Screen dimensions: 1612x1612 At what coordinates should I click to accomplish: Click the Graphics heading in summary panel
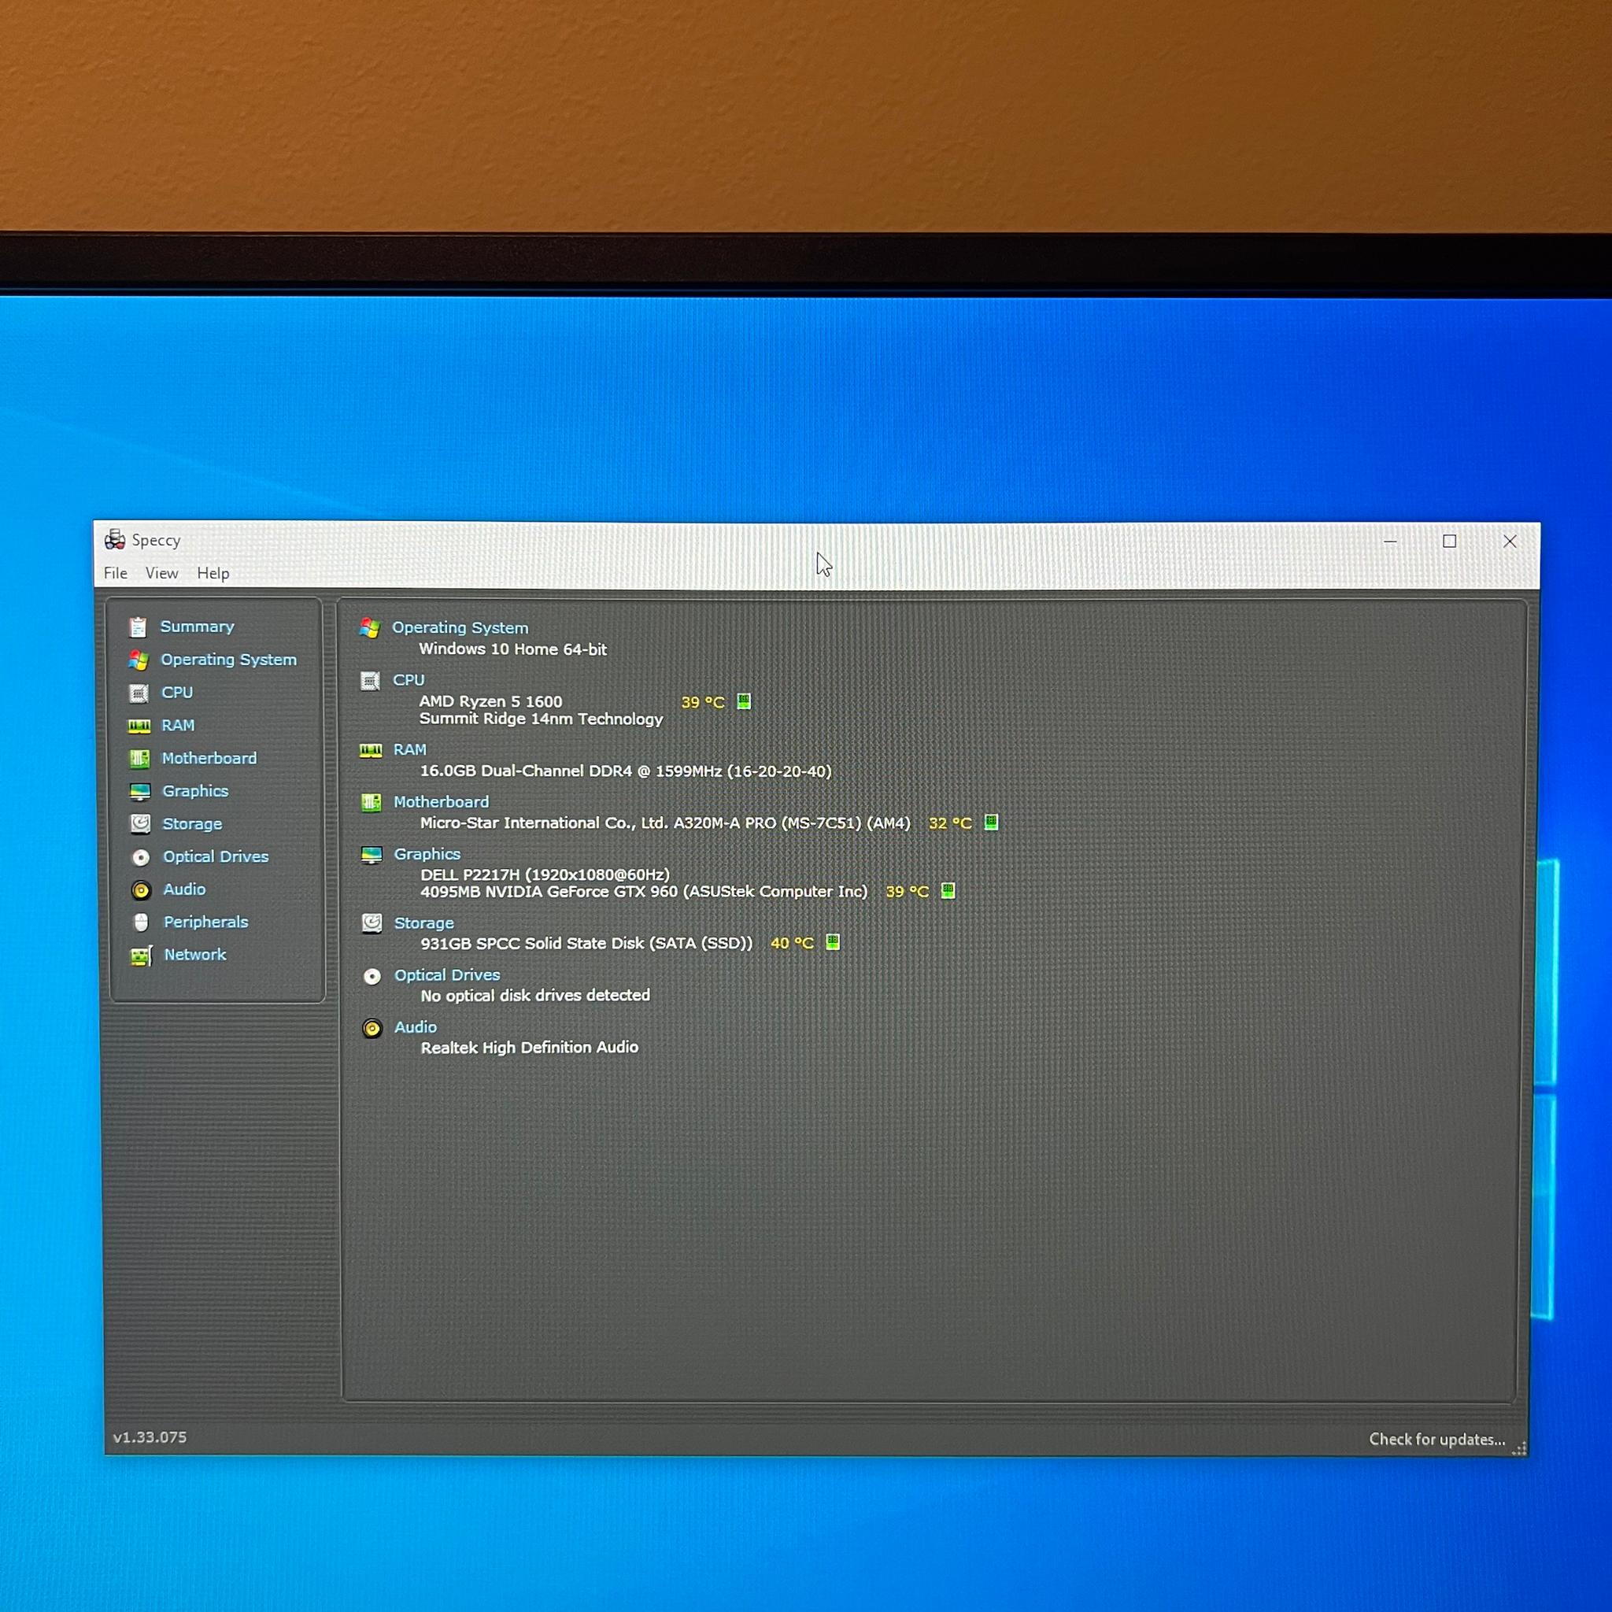point(427,853)
